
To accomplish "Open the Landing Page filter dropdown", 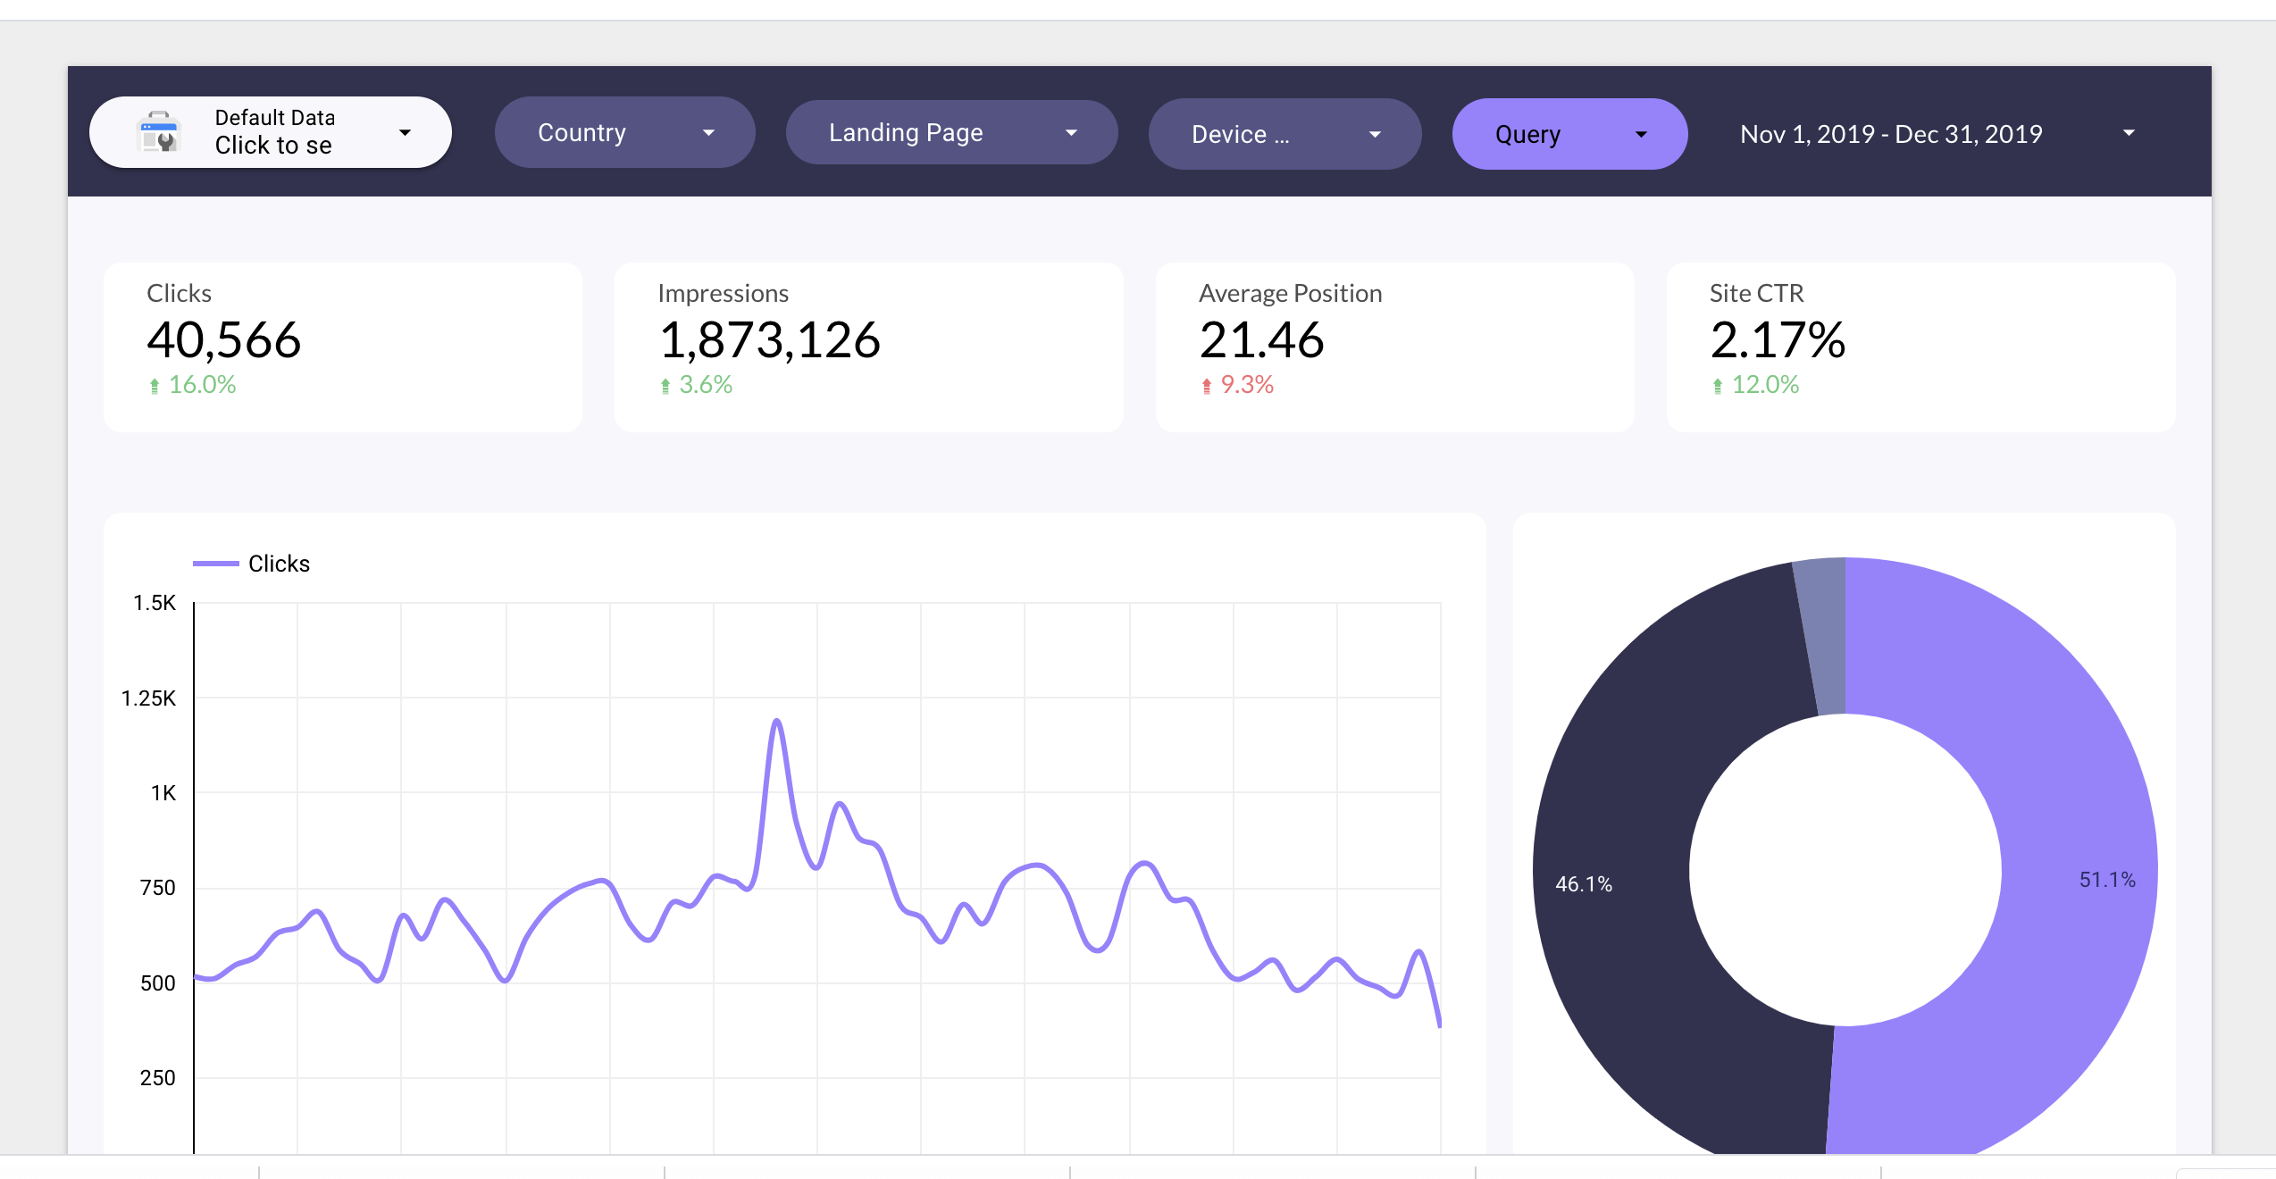I will tap(951, 132).
